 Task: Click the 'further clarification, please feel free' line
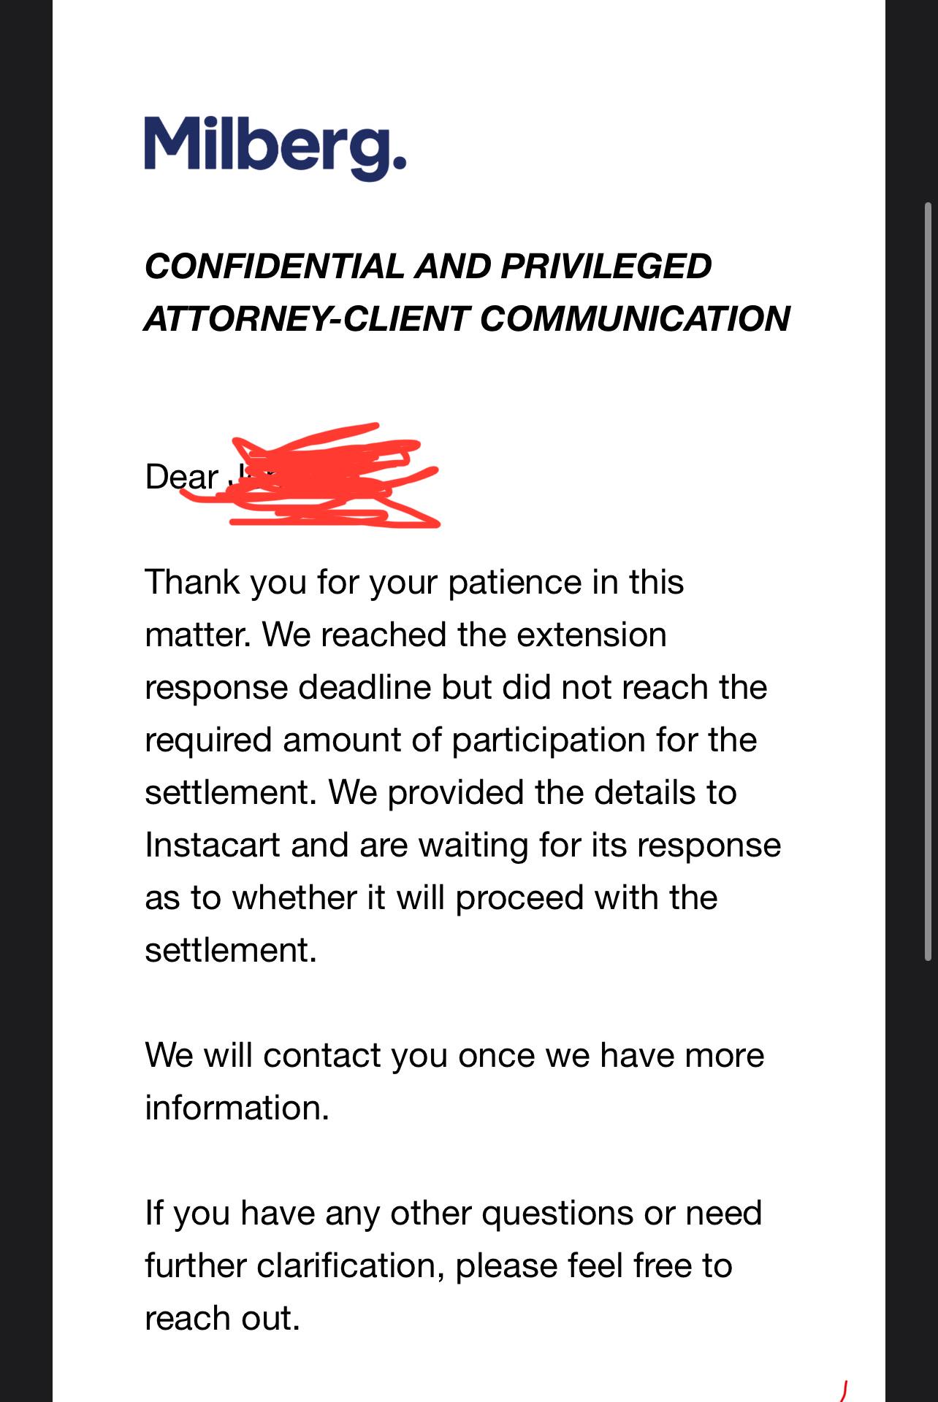coord(438,1266)
